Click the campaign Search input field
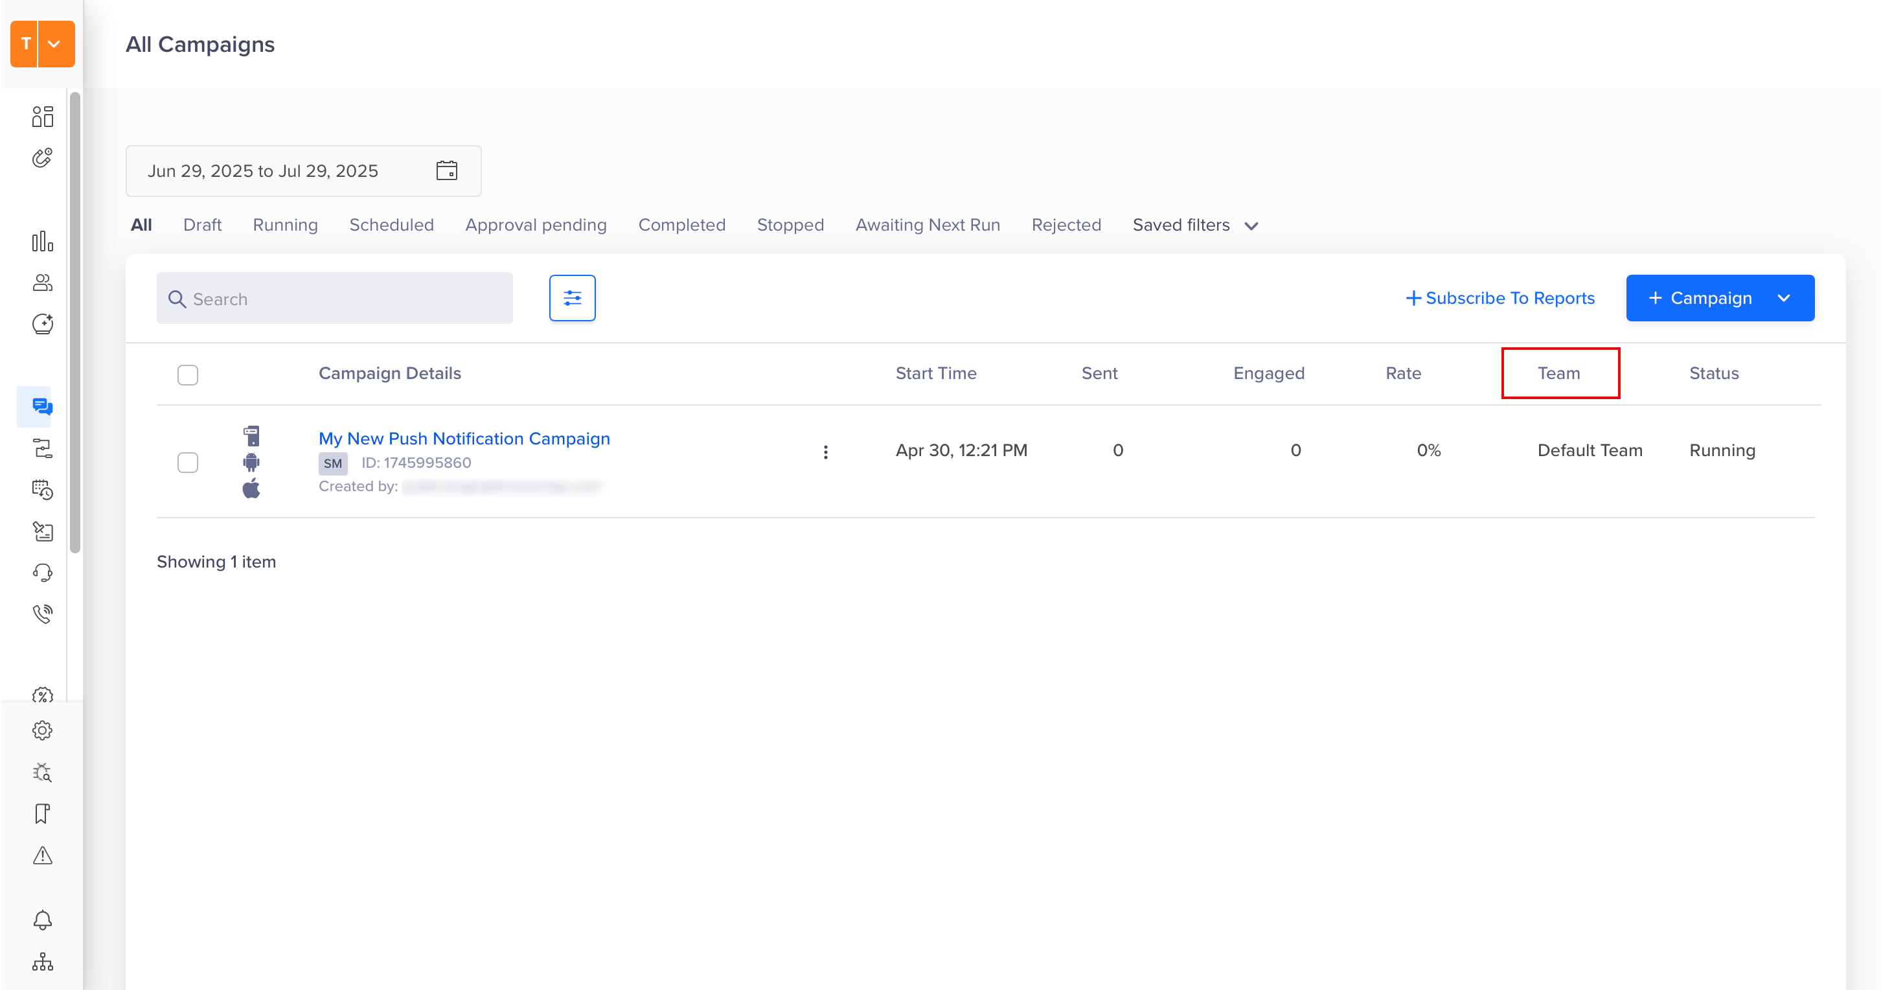Screen dimensions: 1881x990 tap(334, 298)
